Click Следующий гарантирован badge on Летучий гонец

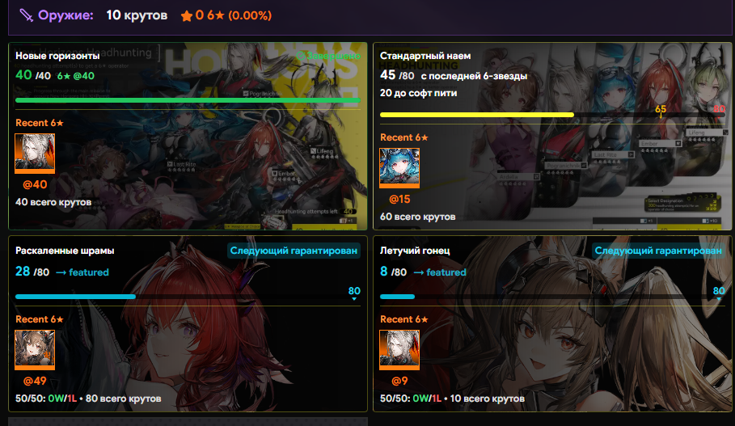658,251
